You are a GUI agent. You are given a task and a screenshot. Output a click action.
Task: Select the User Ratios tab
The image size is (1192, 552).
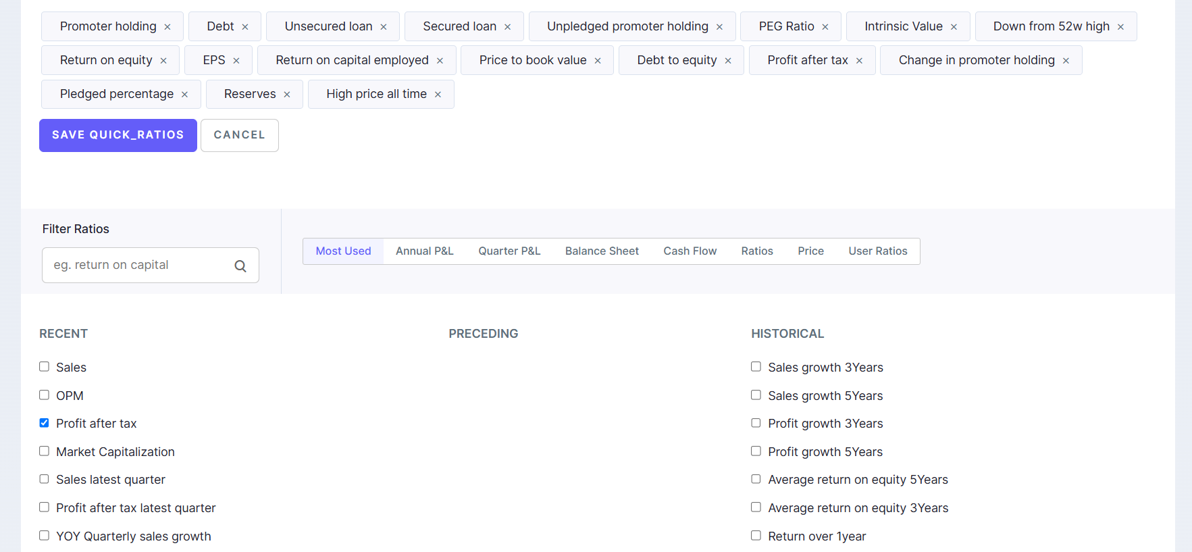877,251
